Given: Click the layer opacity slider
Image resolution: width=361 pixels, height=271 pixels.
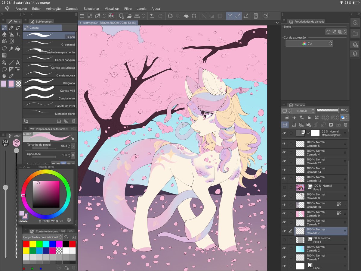Looking at the screenshot, I should (x=327, y=110).
